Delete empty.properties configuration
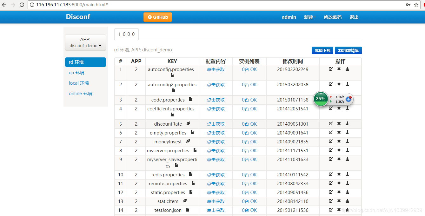Viewport: 425px width, 216px height. pos(339,132)
